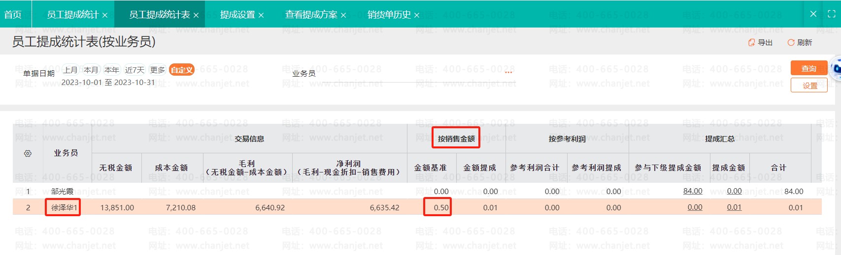Expand 更多 date range options
Image resolution: width=841 pixels, height=255 pixels.
(x=158, y=70)
